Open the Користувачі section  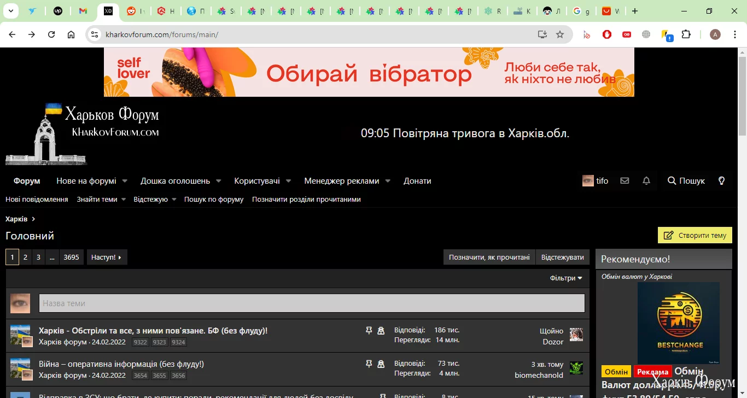(257, 181)
